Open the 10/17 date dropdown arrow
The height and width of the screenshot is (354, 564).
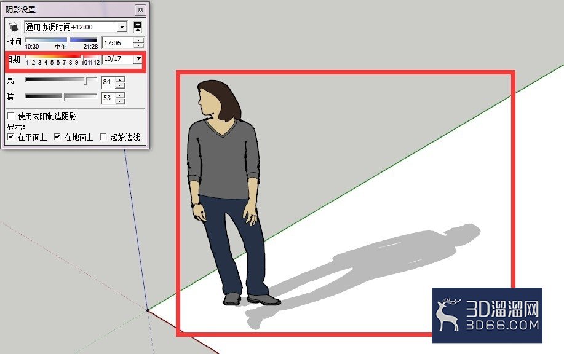[x=138, y=58]
